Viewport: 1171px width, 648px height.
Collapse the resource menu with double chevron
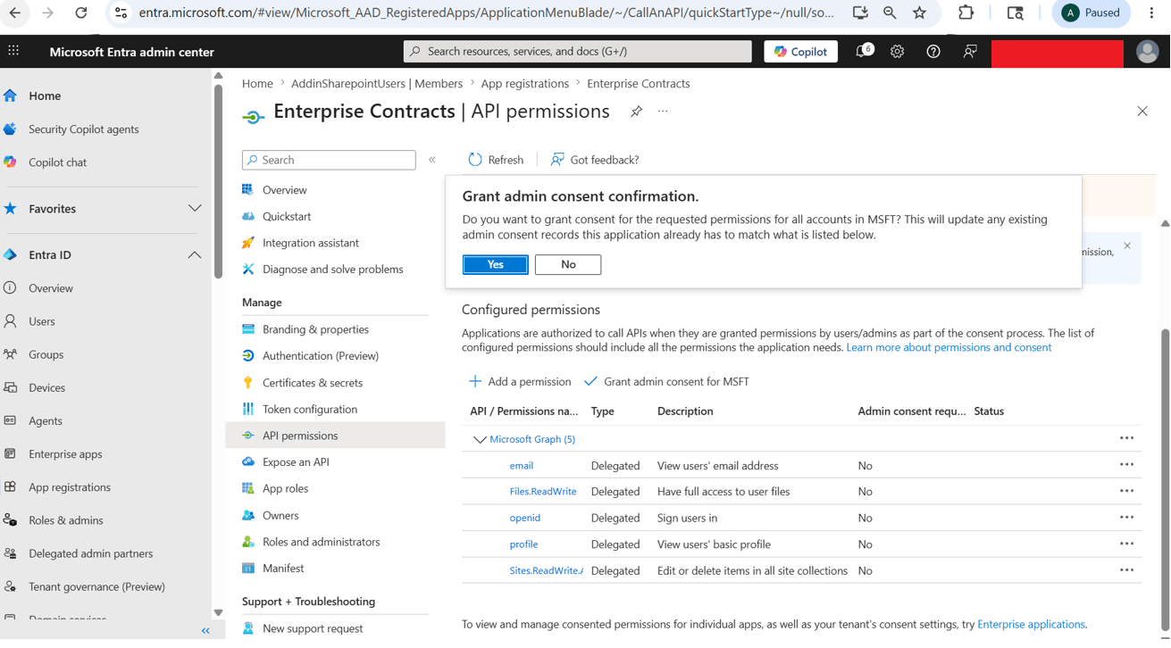tap(432, 160)
